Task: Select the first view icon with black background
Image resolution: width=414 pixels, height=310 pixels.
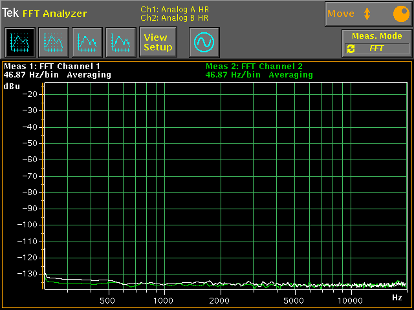Action: 19,43
